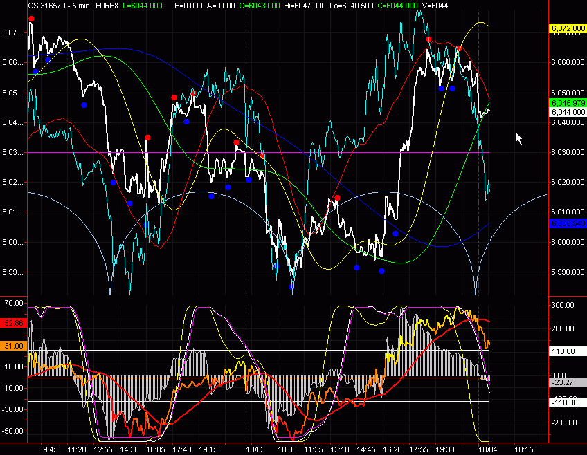Click the -30.00 left indicator scale label
The width and height of the screenshot is (587, 455).
12,409
